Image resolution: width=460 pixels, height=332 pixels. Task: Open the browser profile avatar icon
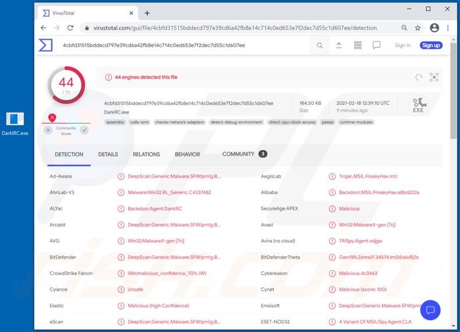pos(434,28)
